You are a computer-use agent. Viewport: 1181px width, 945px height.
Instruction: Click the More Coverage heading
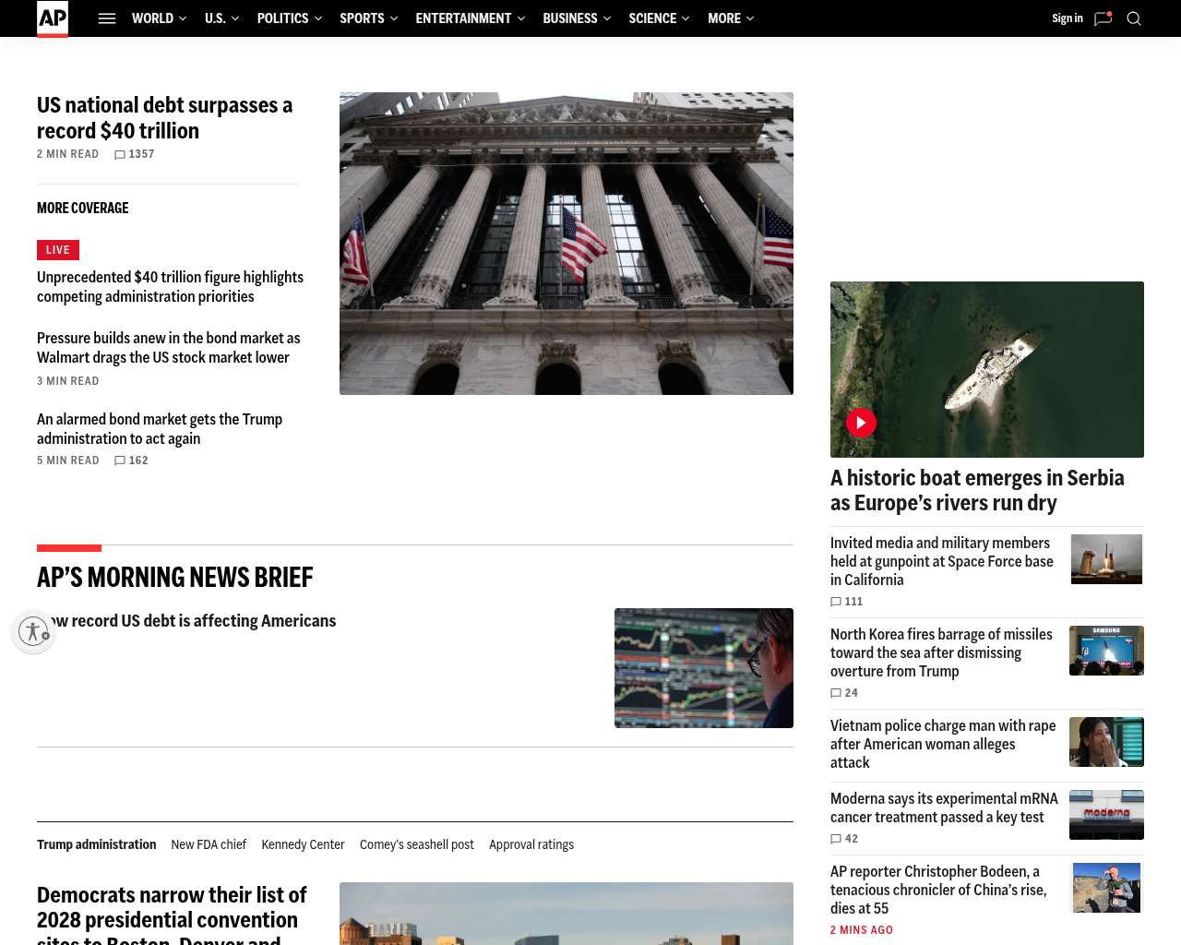(83, 209)
